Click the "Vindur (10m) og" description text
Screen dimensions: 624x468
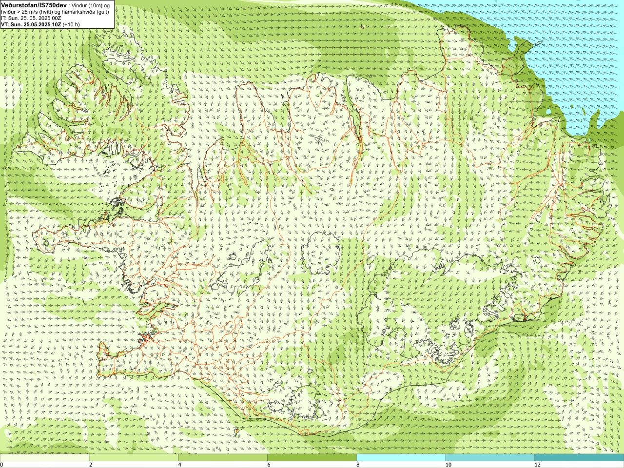pos(91,5)
